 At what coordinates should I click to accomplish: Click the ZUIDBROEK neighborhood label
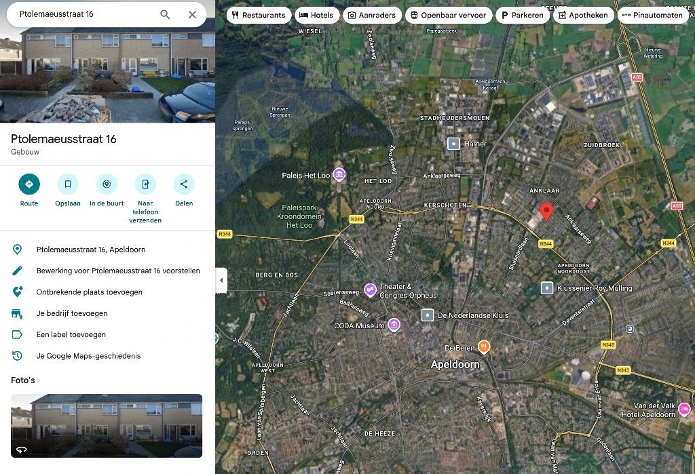602,145
